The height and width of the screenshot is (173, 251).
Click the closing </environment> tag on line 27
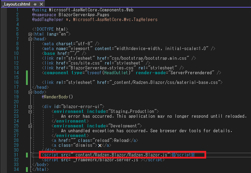(x=70, y=136)
